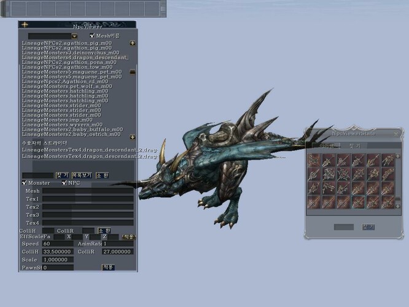Switch to the 아이템 tab in NpcViewerState
Image resolution: width=409 pixels, height=307 pixels.
pos(326,146)
